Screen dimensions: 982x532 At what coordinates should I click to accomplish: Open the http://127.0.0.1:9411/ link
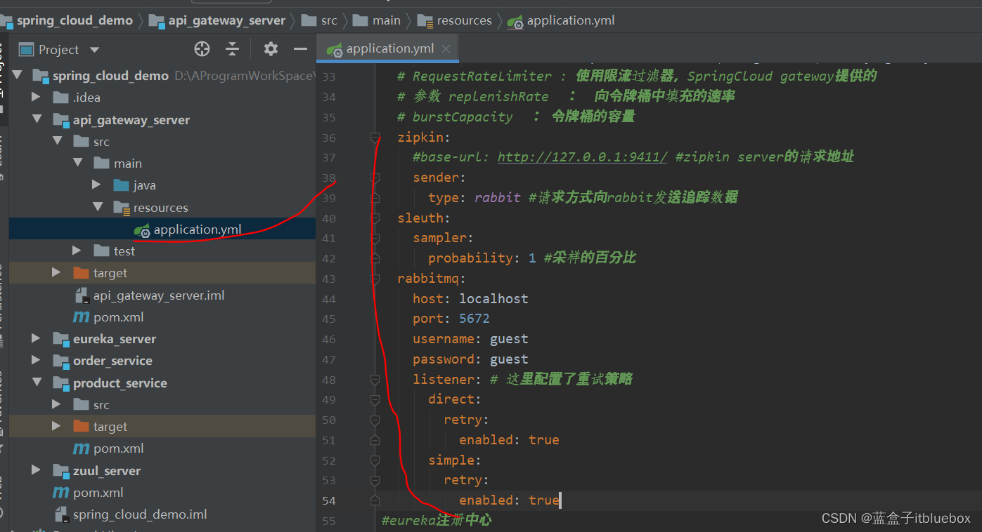pyautogui.click(x=583, y=157)
